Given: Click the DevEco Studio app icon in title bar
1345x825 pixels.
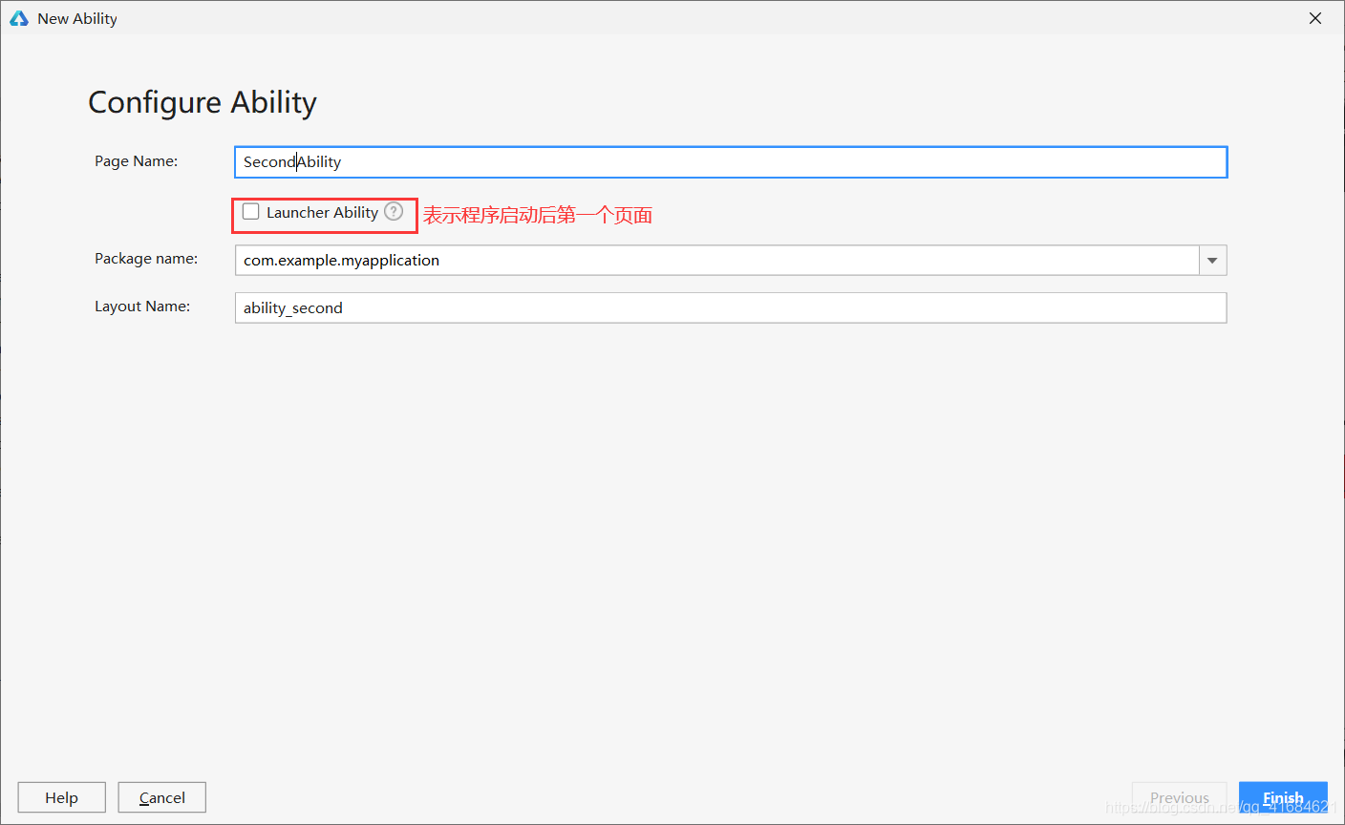Looking at the screenshot, I should 19,18.
